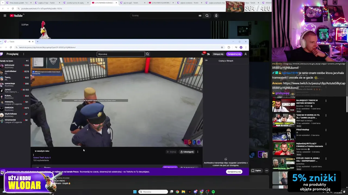
Task: Open Jynxzi live channel
Action: [x=15, y=90]
